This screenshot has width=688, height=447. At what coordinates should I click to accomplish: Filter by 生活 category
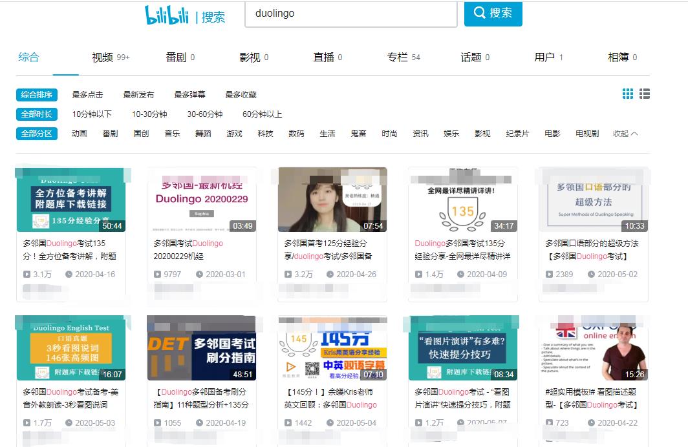pyautogui.click(x=327, y=134)
